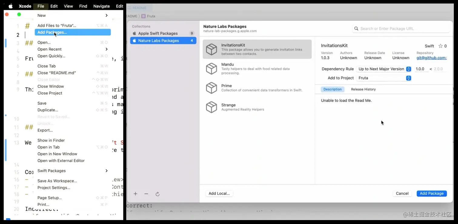Viewport: 458px width, 224px height.
Task: Select the Strange package row
Action: pyautogui.click(x=257, y=107)
